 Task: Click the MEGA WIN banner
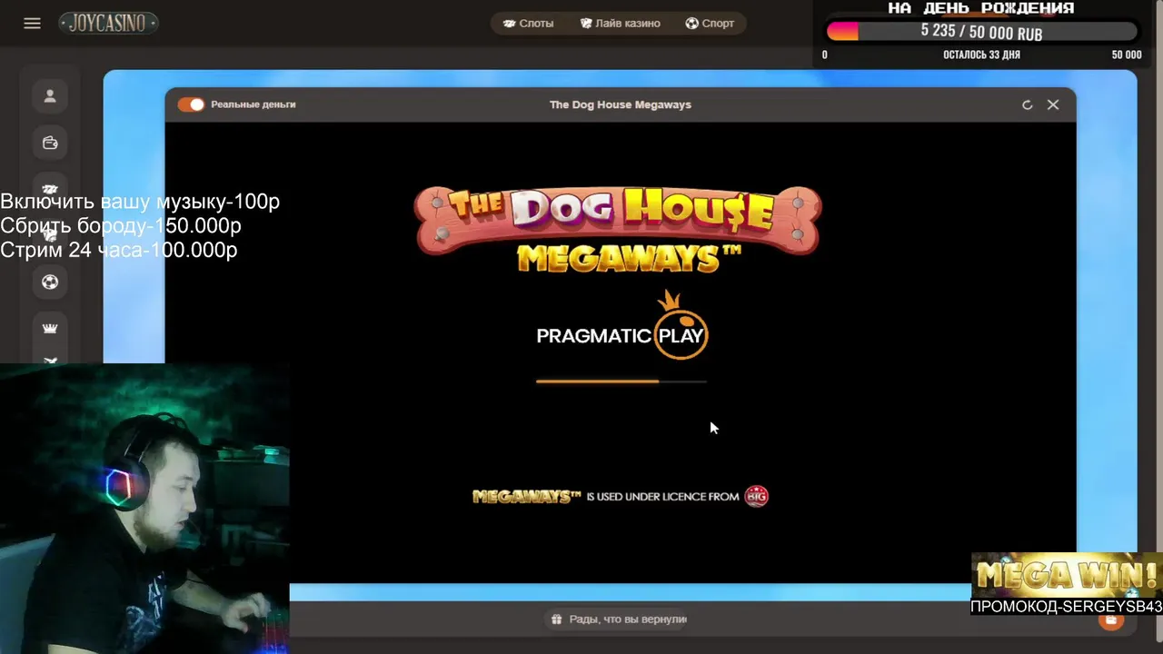point(1066,575)
